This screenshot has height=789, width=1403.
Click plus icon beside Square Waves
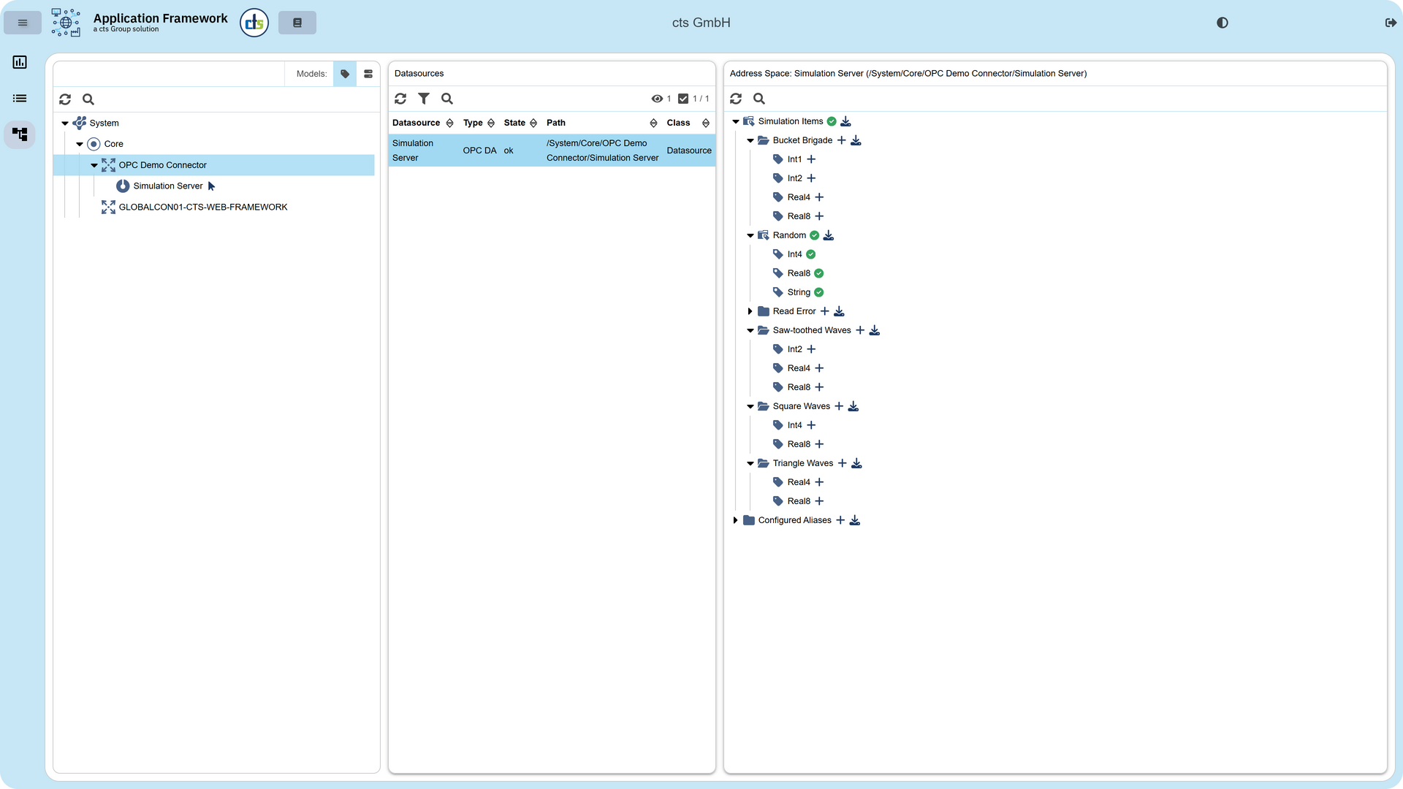tap(839, 406)
